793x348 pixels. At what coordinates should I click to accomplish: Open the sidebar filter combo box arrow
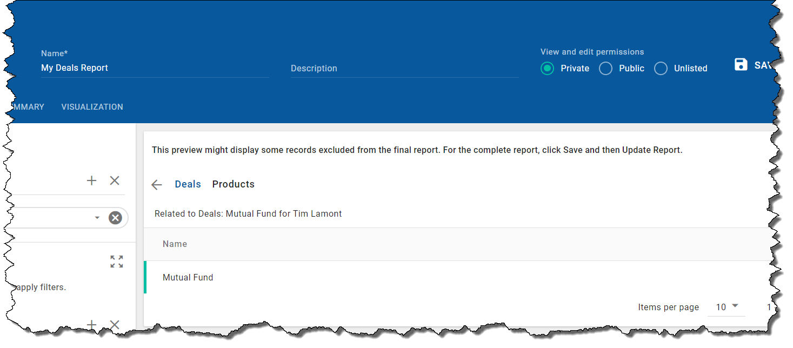click(97, 217)
